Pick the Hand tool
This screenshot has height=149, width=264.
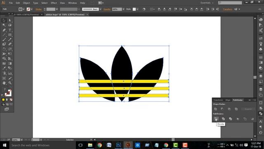tap(4, 83)
